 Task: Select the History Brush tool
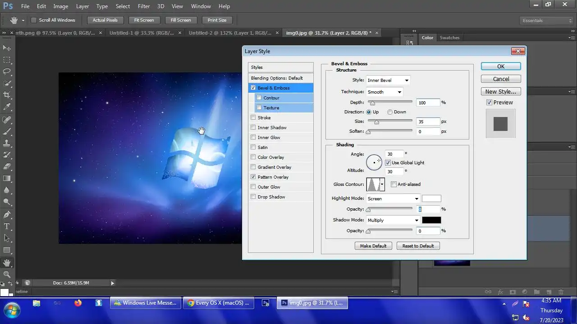pos(7,155)
